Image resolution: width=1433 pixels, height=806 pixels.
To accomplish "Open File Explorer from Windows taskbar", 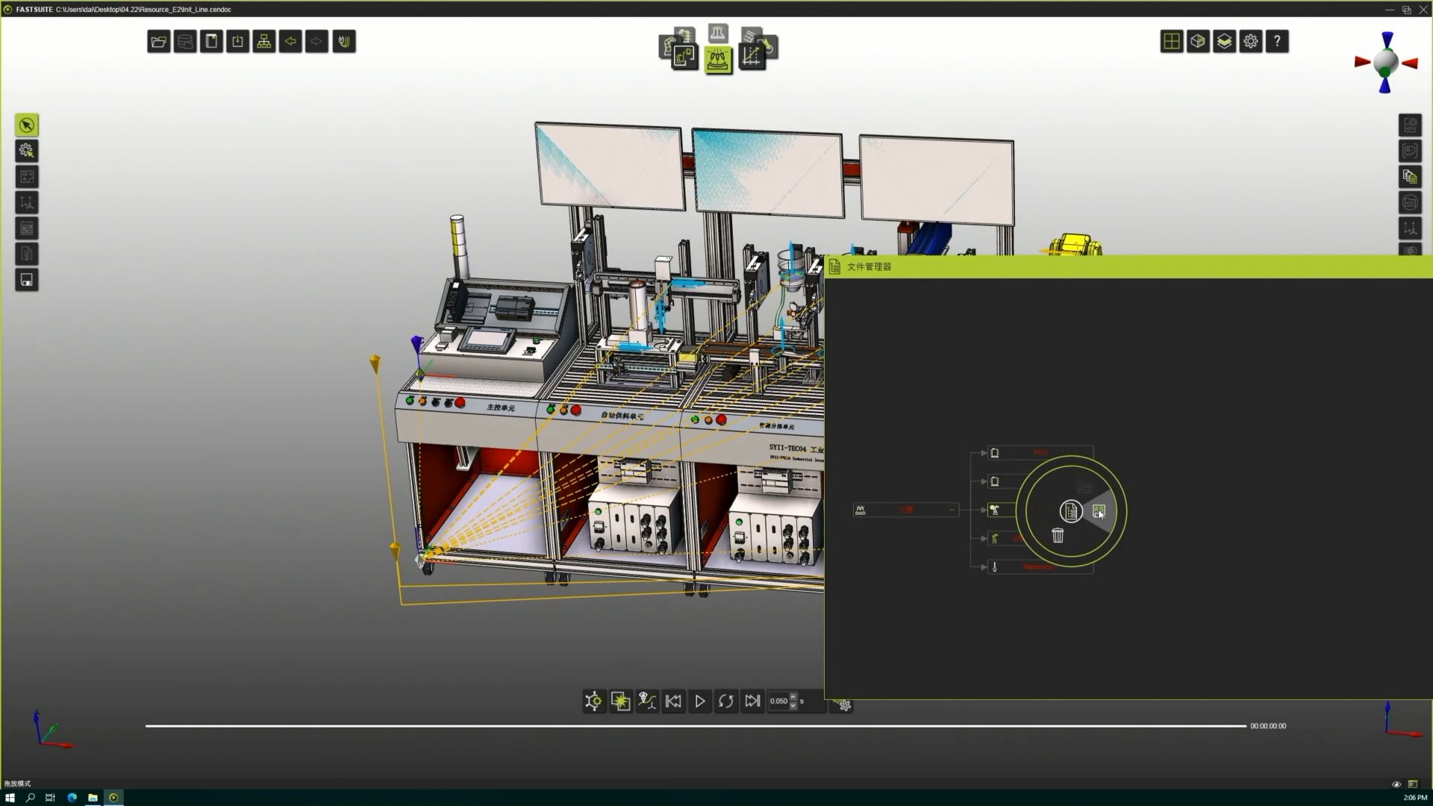I will click(x=93, y=798).
